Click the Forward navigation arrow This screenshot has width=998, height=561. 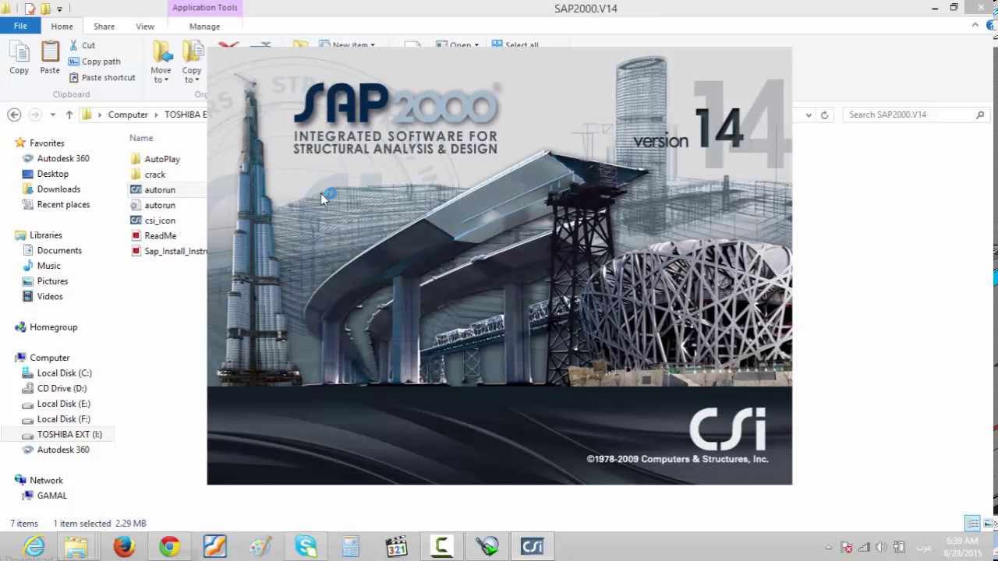point(34,115)
